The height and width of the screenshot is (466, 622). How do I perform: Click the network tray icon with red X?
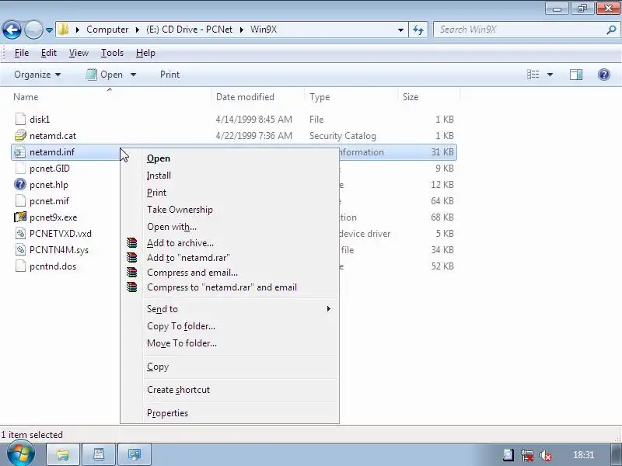(x=527, y=455)
